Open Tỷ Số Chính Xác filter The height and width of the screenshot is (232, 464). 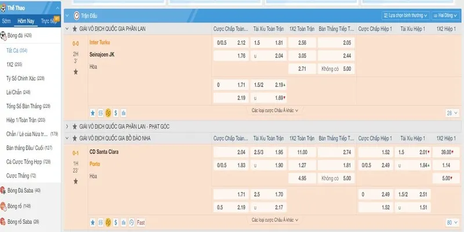coord(26,78)
